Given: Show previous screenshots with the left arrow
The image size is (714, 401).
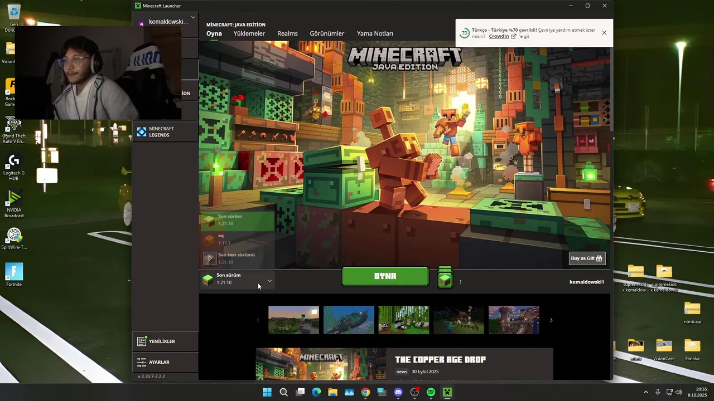Looking at the screenshot, I should [258, 320].
